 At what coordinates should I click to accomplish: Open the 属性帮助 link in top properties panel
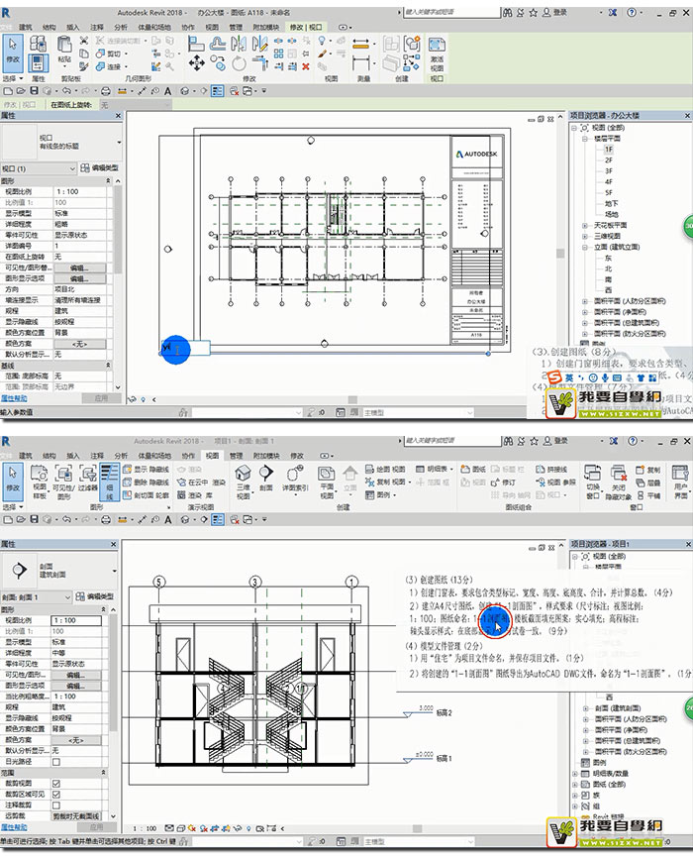click(14, 398)
